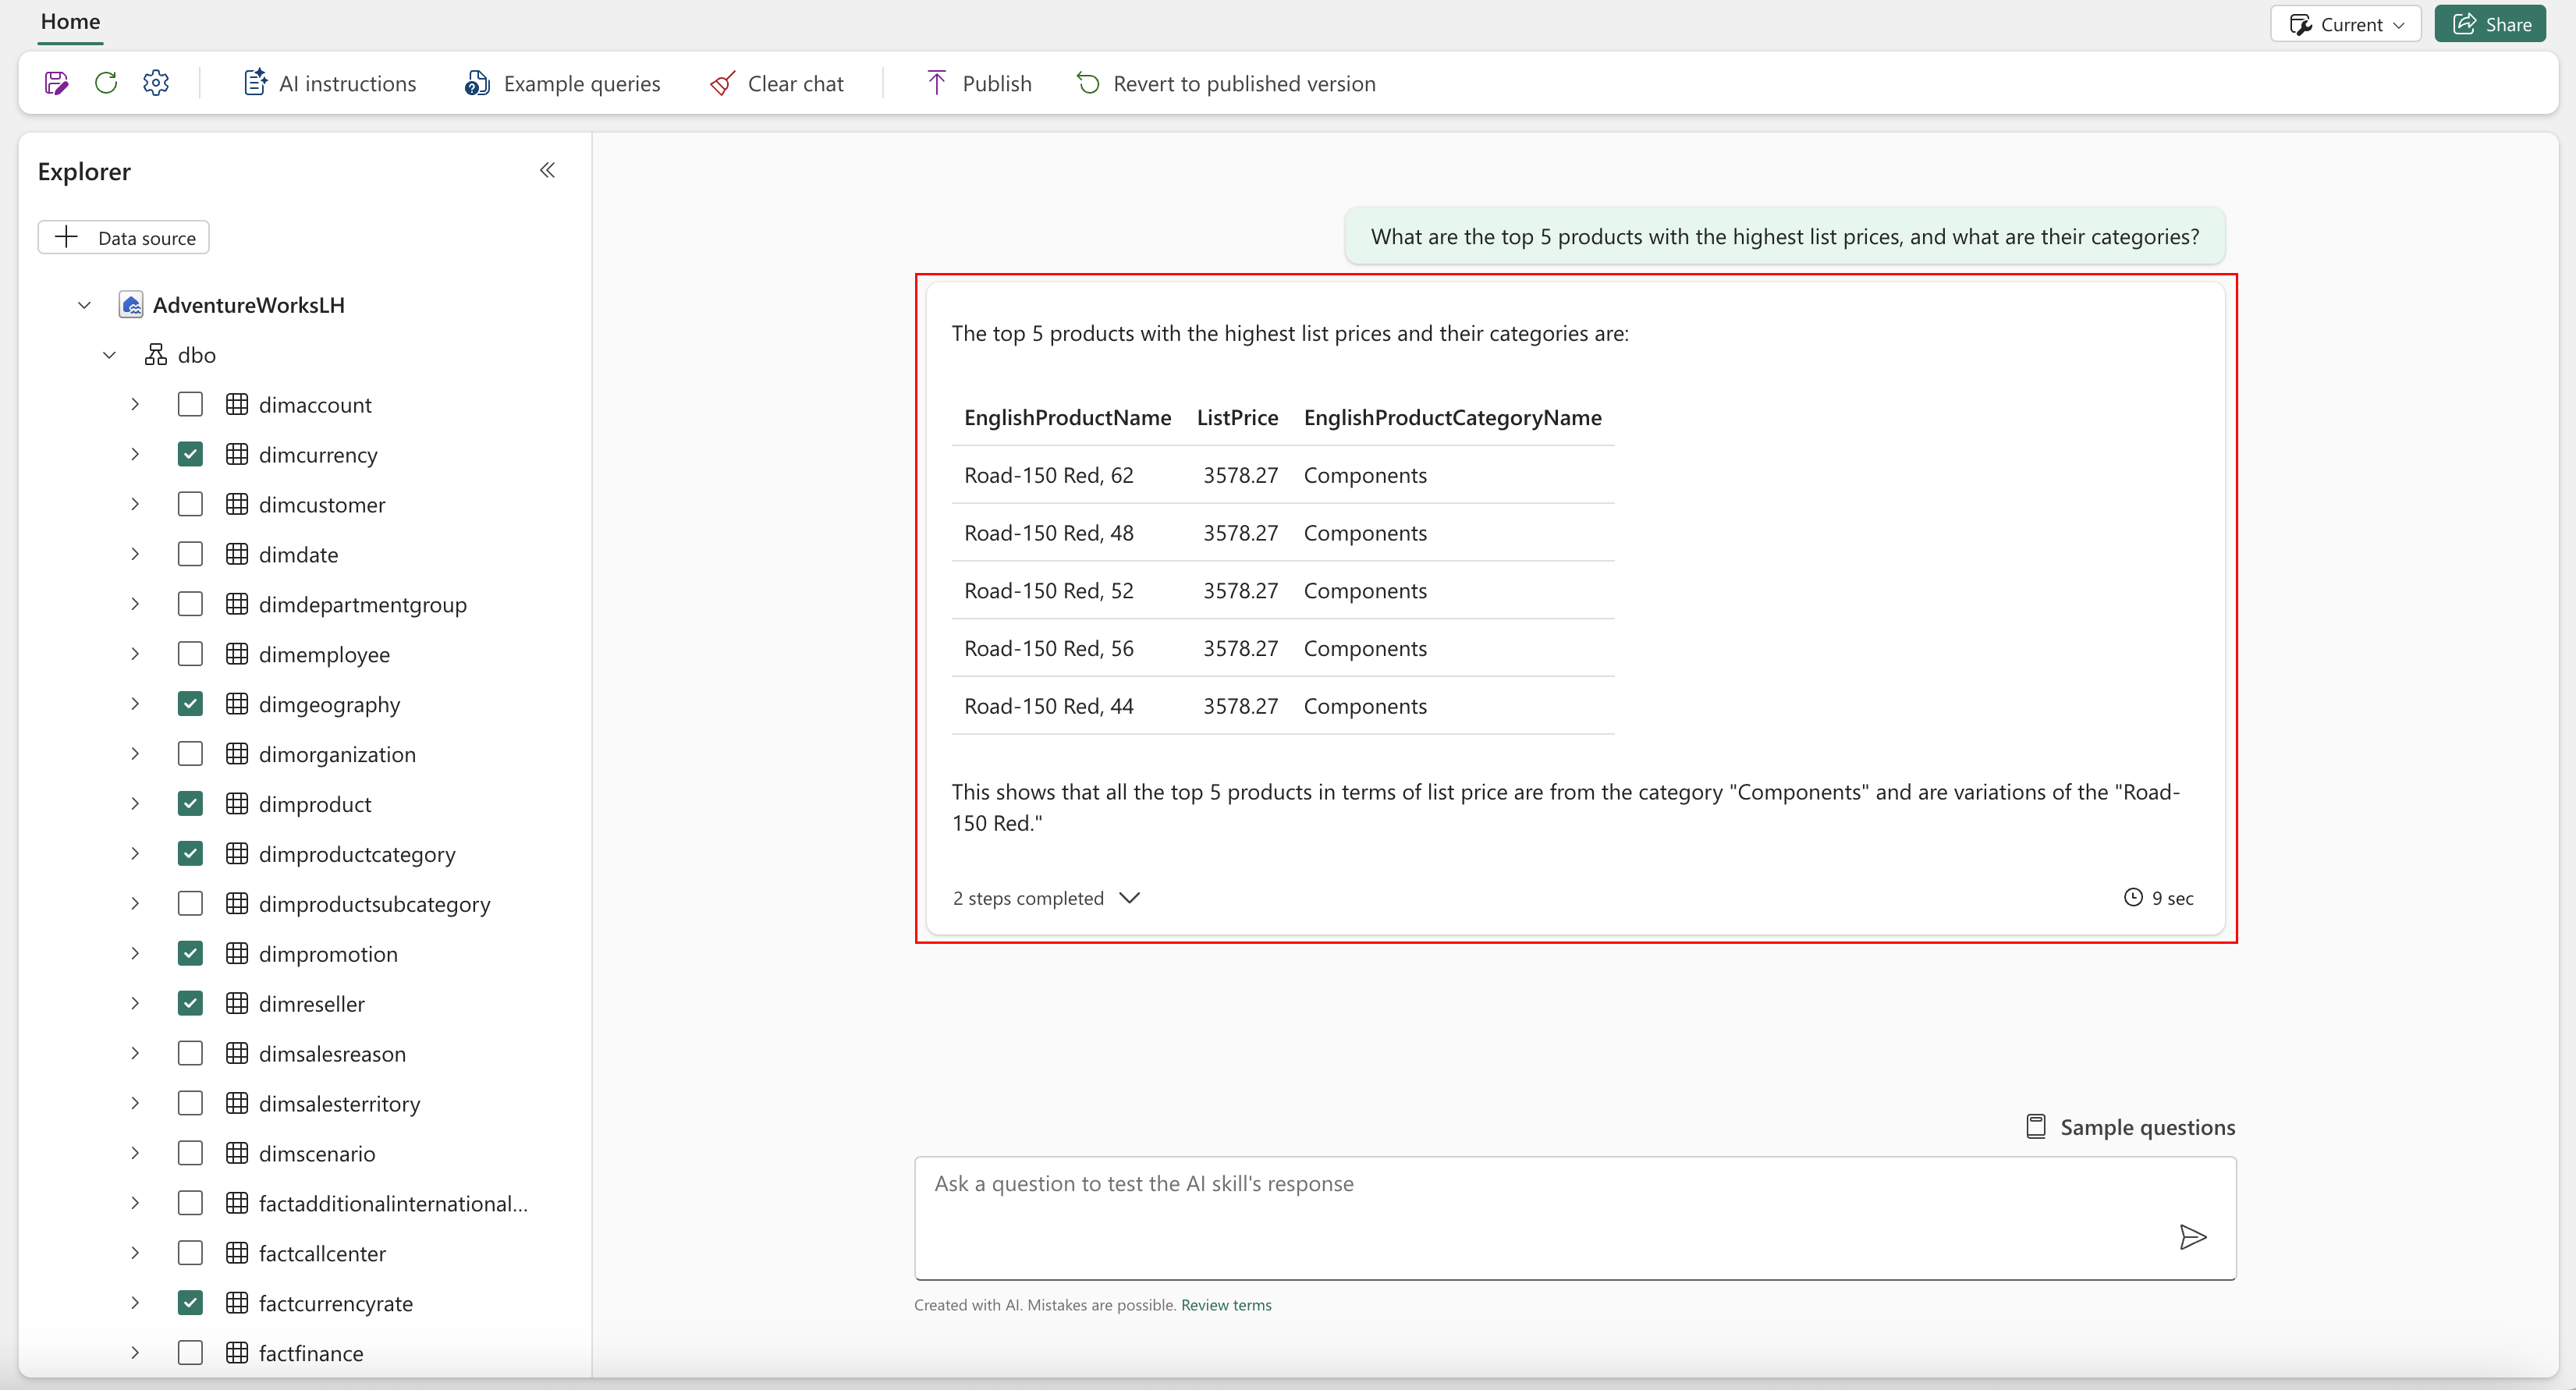Open the Review terms link

(1226, 1305)
